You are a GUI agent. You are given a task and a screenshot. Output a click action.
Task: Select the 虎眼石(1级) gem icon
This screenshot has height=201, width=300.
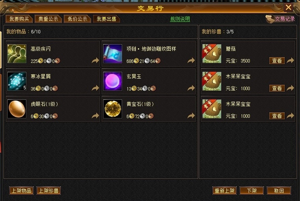17,109
